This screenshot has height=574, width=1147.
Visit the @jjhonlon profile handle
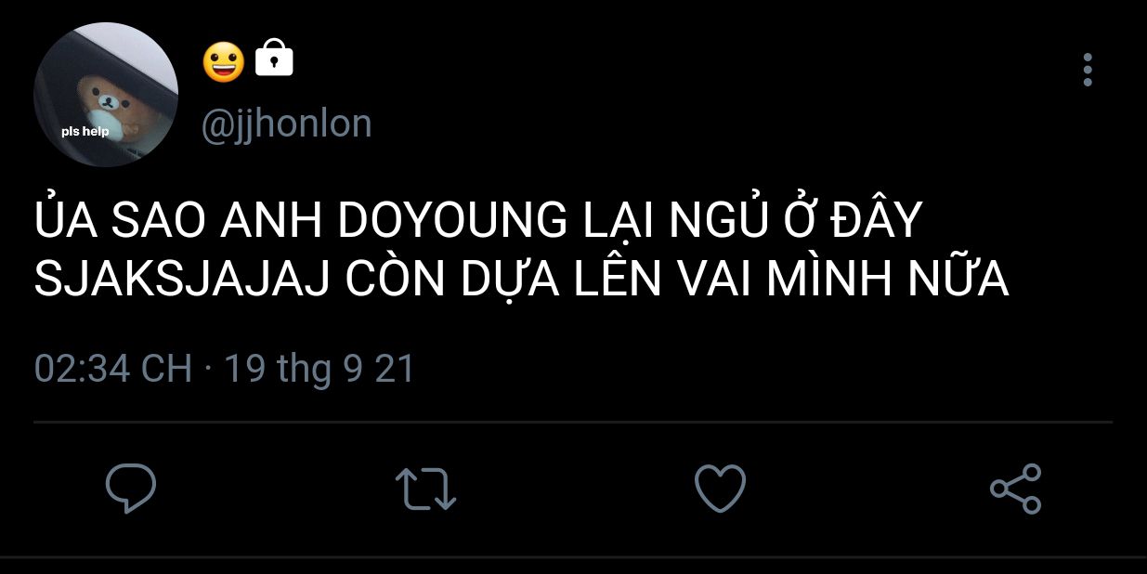tap(286, 124)
